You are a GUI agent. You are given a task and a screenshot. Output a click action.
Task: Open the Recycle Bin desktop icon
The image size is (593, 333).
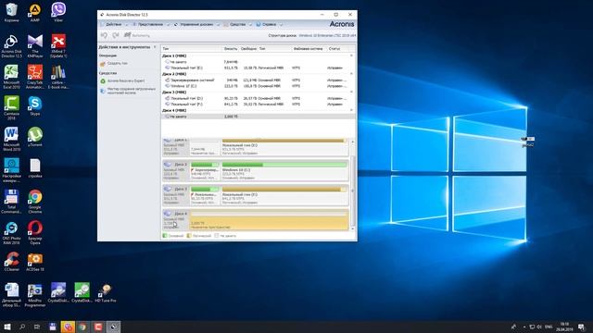click(11, 12)
